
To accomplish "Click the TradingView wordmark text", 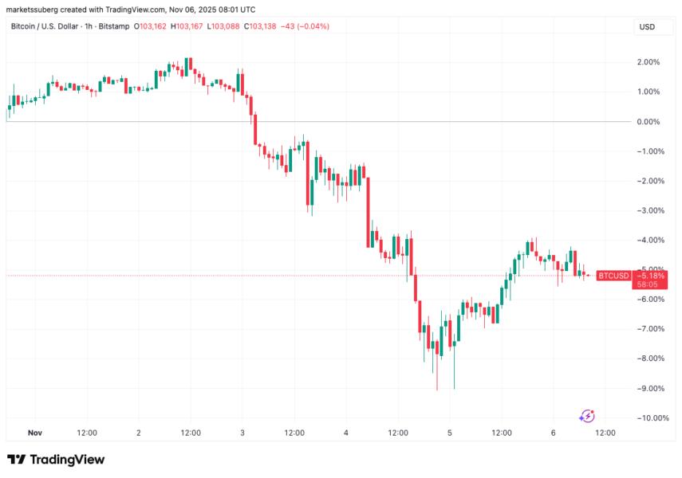I will point(67,460).
